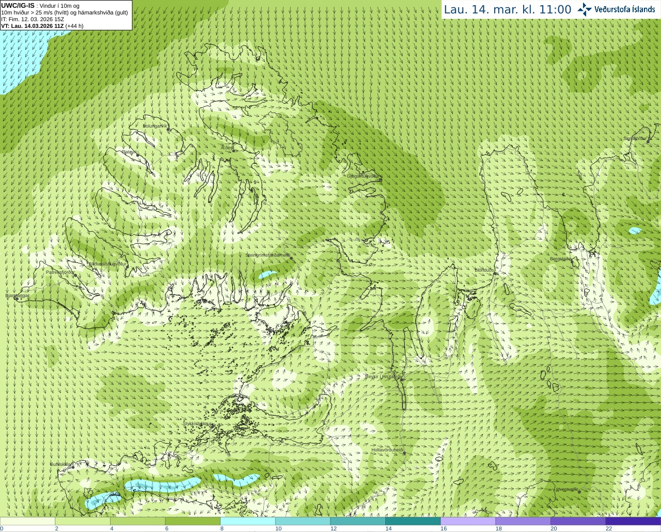Click the Bergstaðir station label
This screenshot has height=532, width=661.
560,259
